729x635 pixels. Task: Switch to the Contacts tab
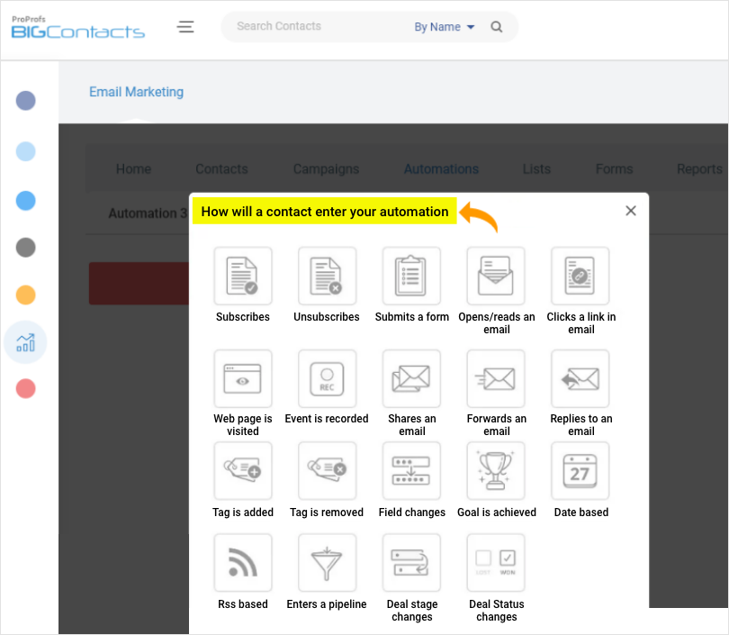(221, 168)
